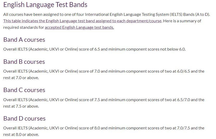Click 'rest at 7.0 or above' text

tap(21, 78)
